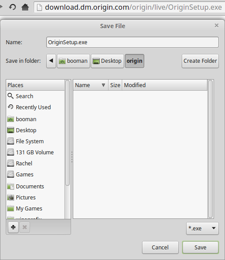Click the path bar back arrow
Screen dimensions: 225x260
[x=51, y=61]
